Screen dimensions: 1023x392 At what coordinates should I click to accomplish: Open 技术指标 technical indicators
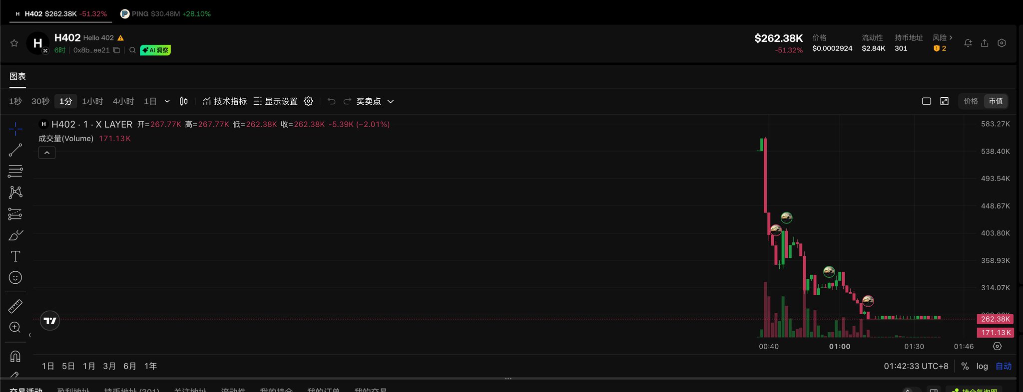tap(225, 101)
